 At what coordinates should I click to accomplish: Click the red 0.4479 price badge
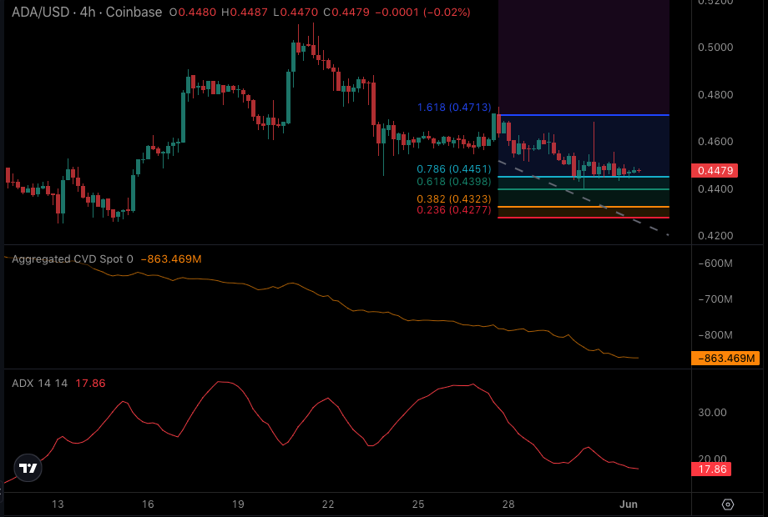coord(715,170)
